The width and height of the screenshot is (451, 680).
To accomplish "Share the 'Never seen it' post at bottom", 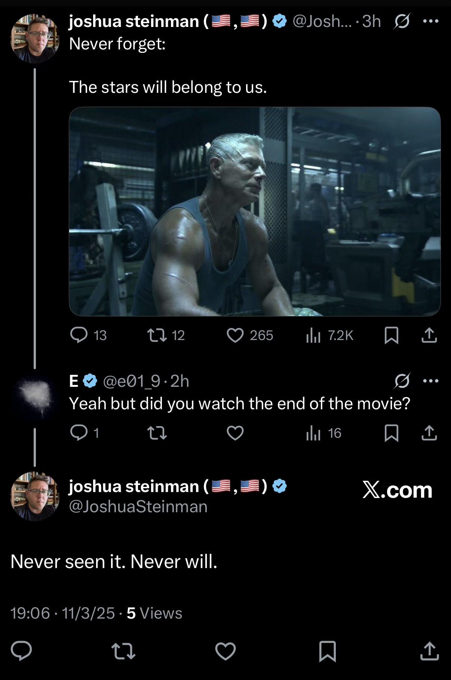I will pyautogui.click(x=429, y=651).
